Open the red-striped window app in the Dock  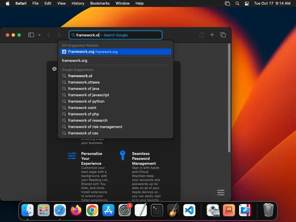click(x=245, y=210)
